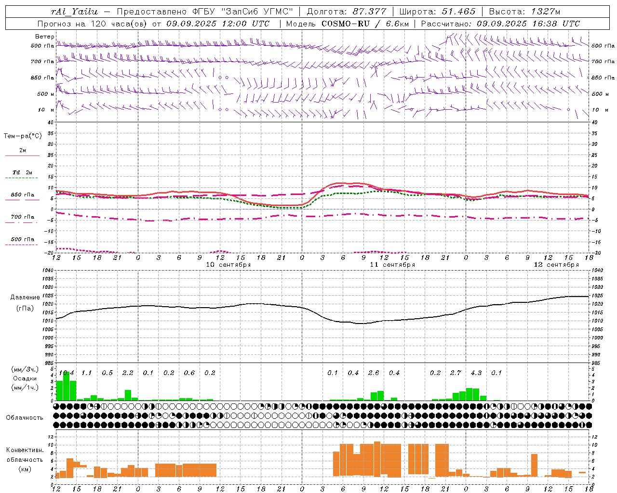Click the Конвективн. облачность label
Viewport: 617px width, 493px height.
tap(25, 455)
